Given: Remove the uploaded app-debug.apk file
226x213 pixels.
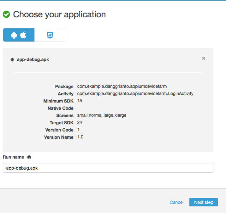Looking at the screenshot, I should pyautogui.click(x=204, y=58).
